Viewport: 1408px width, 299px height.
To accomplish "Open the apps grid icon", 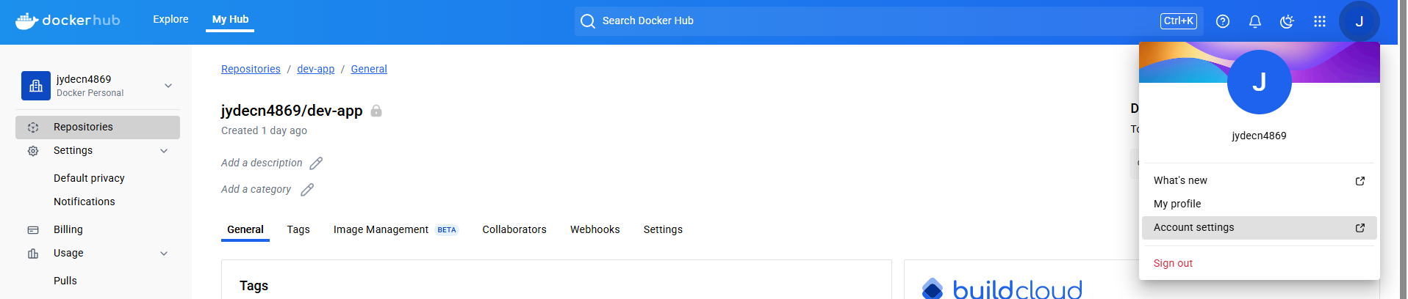I will click(x=1320, y=21).
